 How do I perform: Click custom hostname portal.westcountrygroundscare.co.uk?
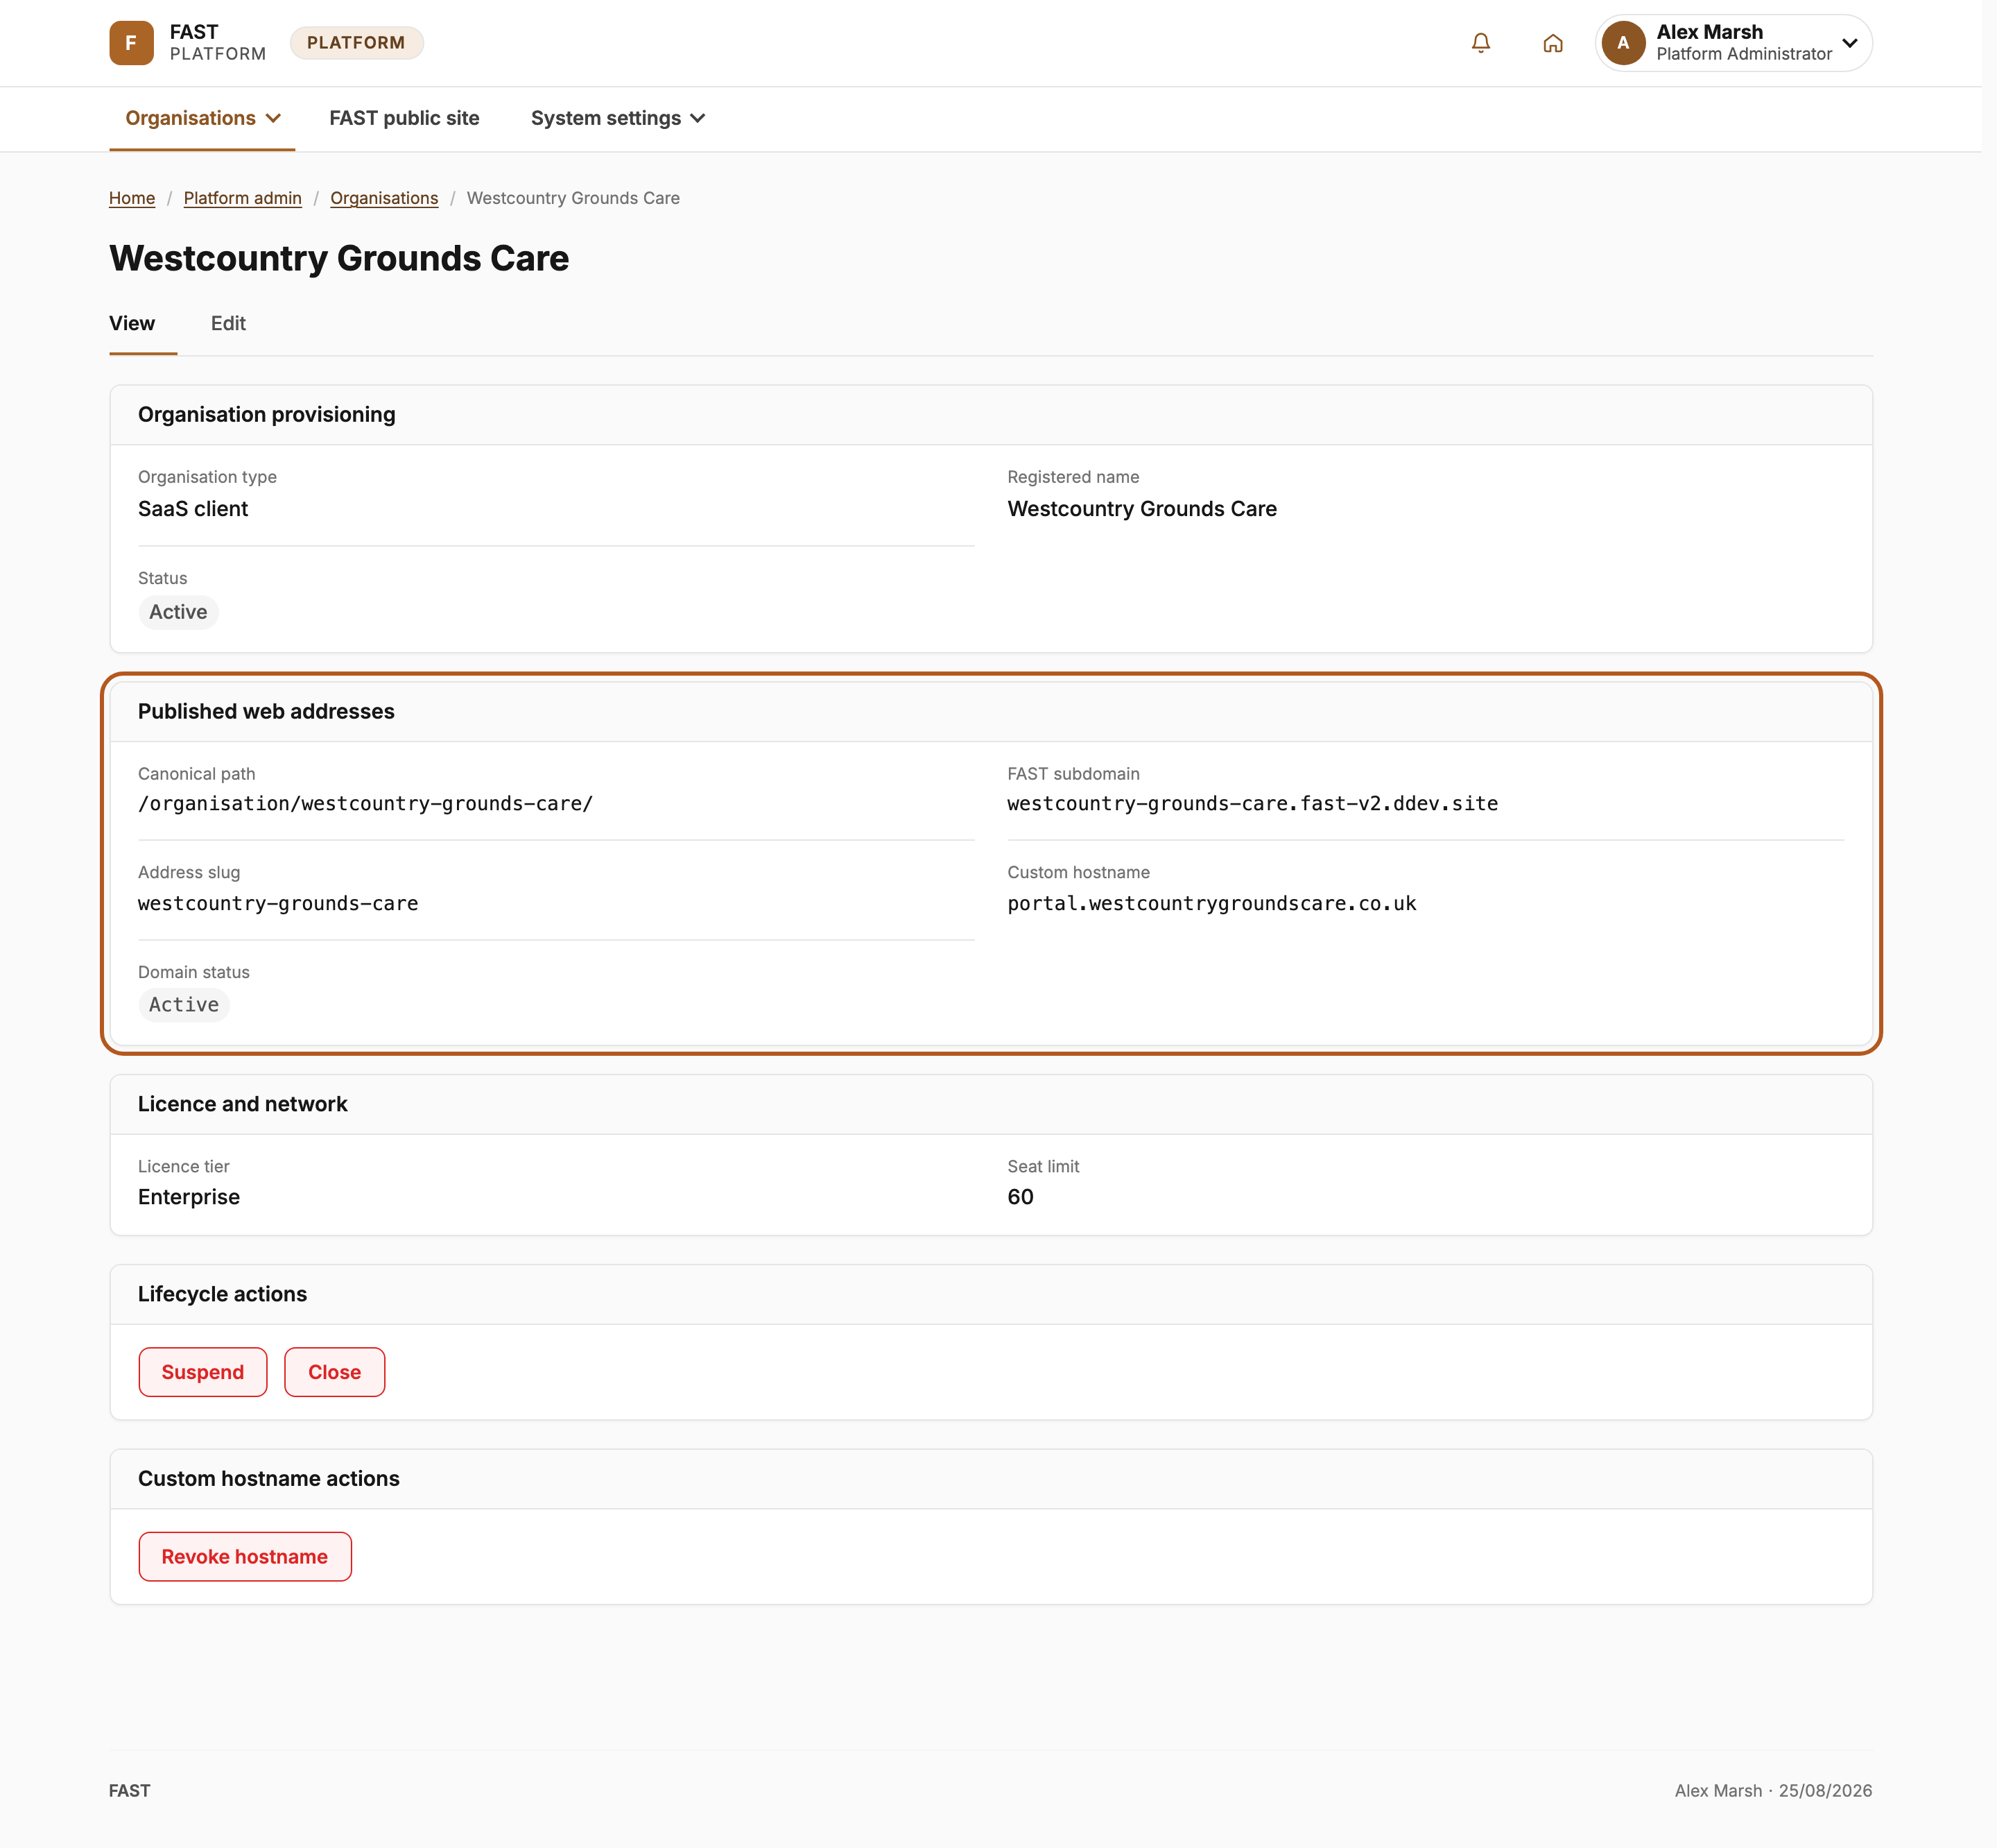tap(1211, 904)
